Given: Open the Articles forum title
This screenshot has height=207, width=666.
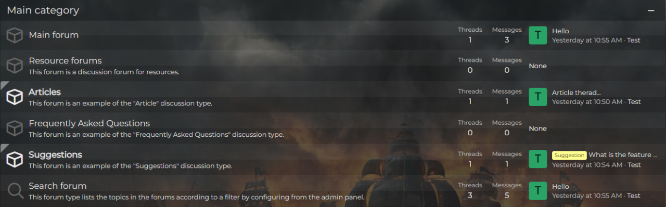Looking at the screenshot, I should 45,92.
